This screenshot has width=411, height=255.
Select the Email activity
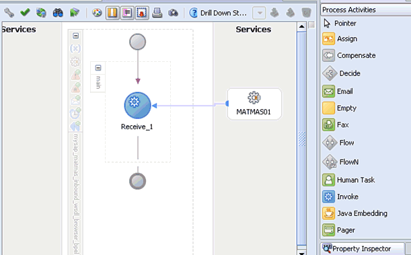click(338, 92)
